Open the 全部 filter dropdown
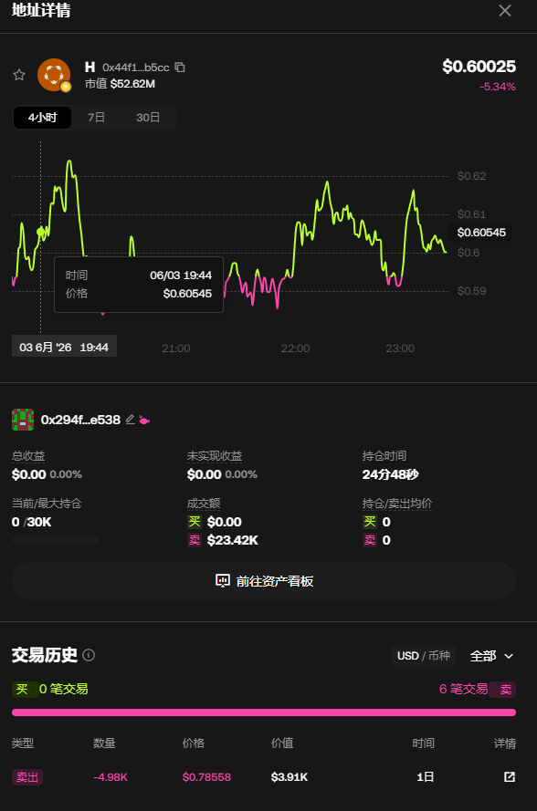The width and height of the screenshot is (537, 811). pyautogui.click(x=491, y=656)
